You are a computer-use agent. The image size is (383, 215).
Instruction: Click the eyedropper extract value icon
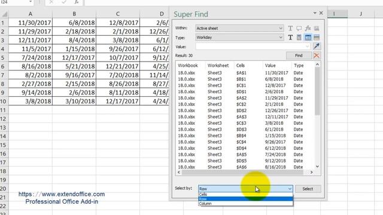click(317, 46)
